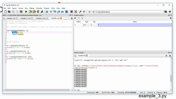Close the Console 4/A tab
Image resolution: width=176 pixels, height=99 pixels.
(87, 56)
